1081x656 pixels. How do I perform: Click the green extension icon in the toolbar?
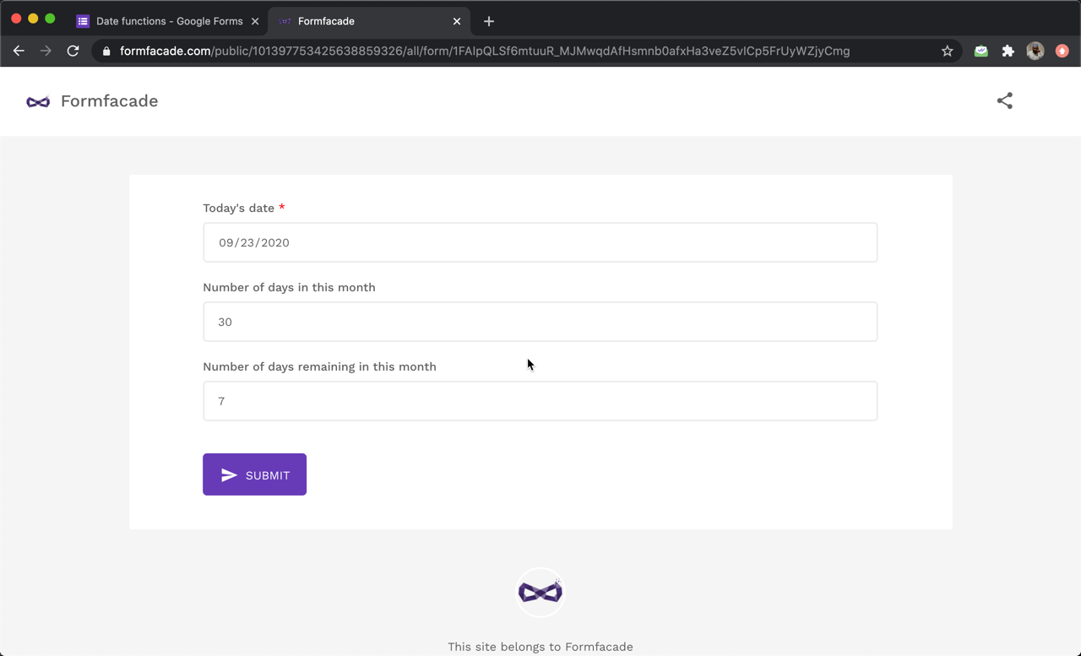click(981, 52)
